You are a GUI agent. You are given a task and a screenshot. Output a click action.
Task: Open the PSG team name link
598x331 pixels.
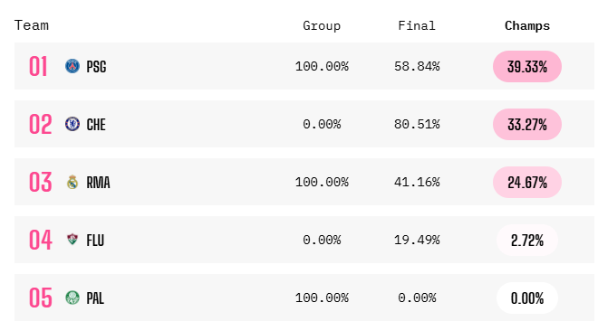(96, 67)
